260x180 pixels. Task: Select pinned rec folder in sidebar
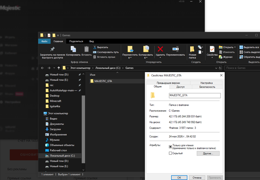point(52,85)
